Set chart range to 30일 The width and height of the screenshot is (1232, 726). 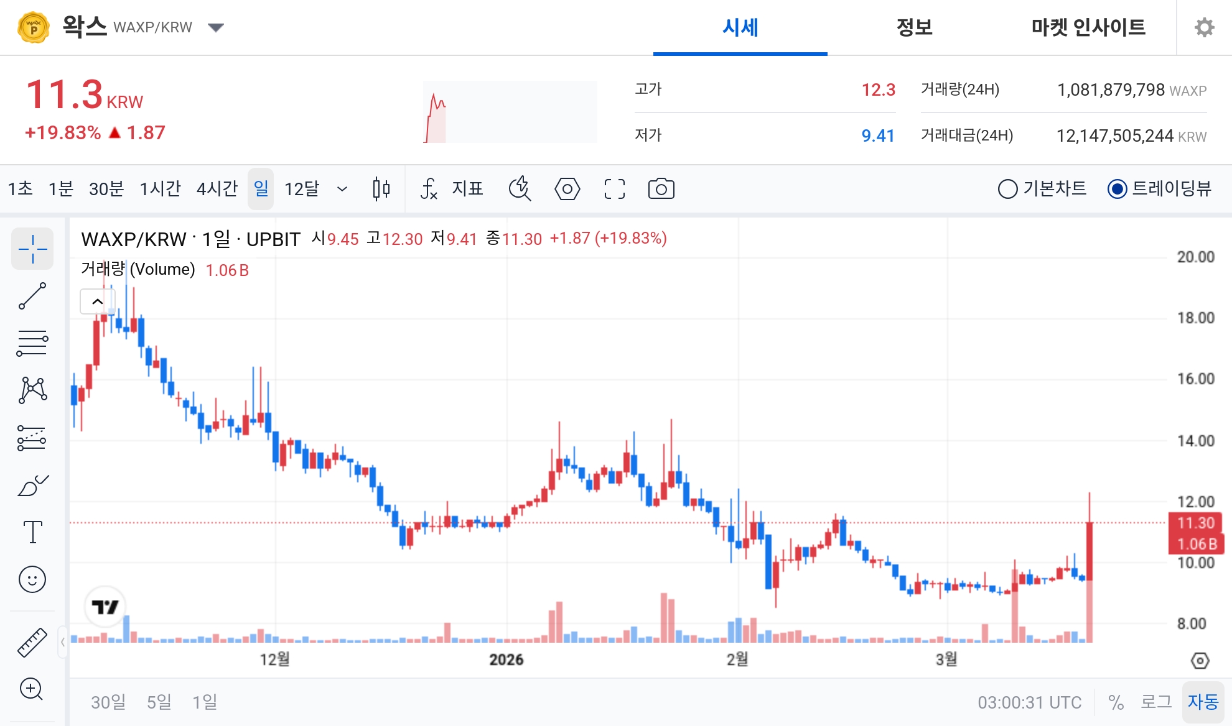[107, 702]
